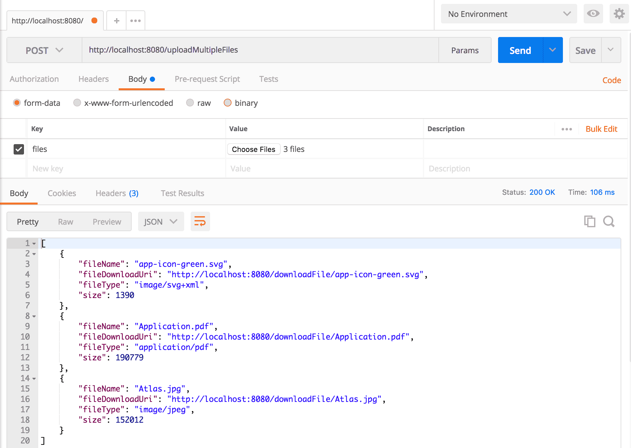Click the Raw response view icon
The height and width of the screenshot is (448, 631).
click(x=65, y=222)
